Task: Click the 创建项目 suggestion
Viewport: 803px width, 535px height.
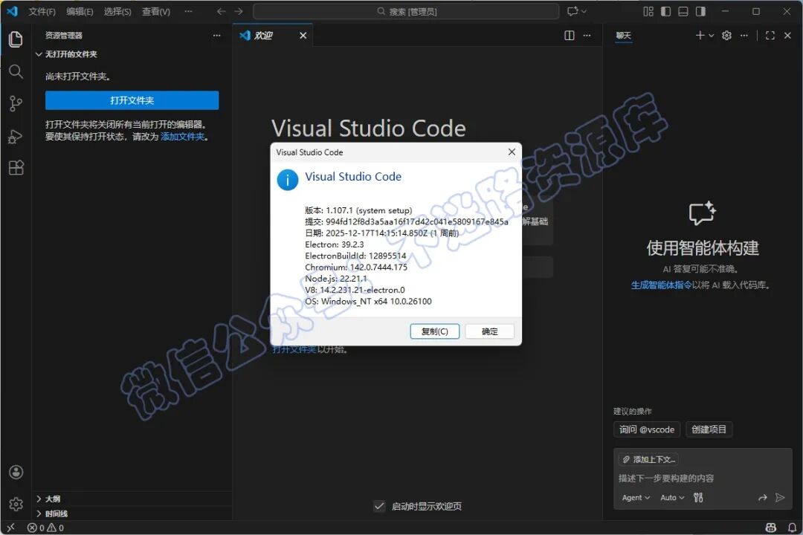Action: click(709, 429)
